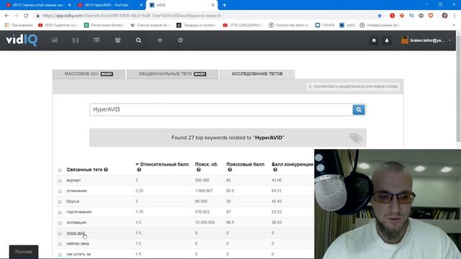Click the page vertical scrollbar
This screenshot has height=259, width=461.
458,88
